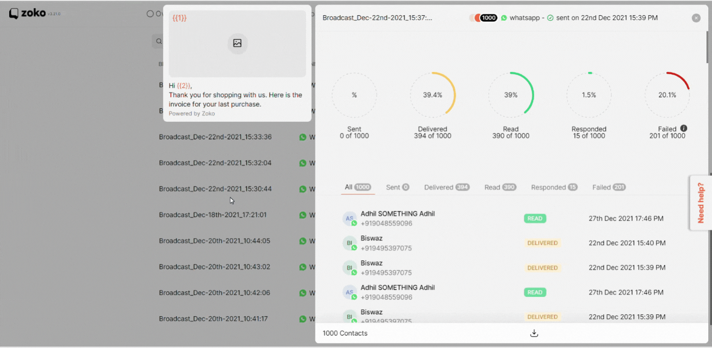The image size is (712, 348).
Task: Click the second READ status badge
Action: 535,292
